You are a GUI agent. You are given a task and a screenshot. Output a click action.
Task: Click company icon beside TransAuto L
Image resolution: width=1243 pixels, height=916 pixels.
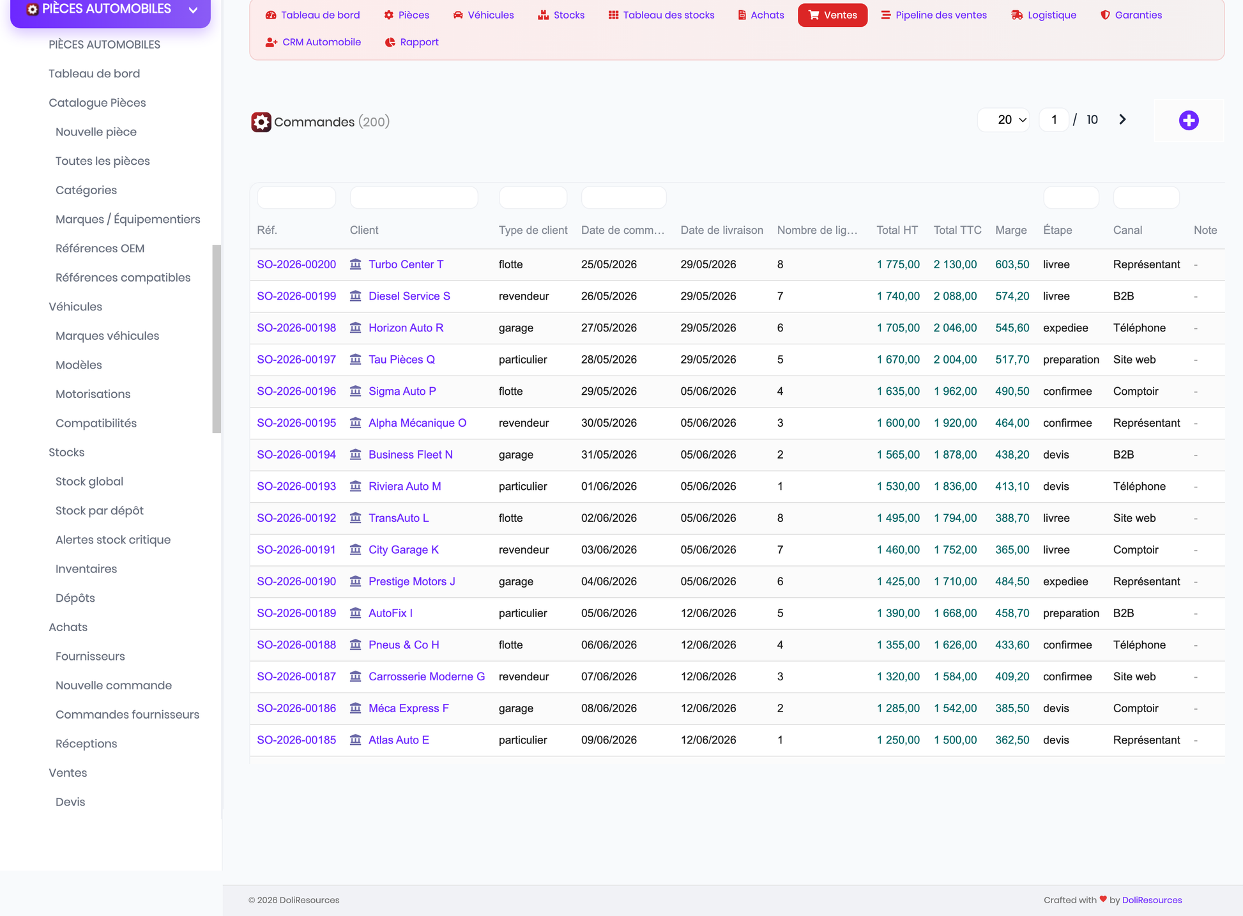click(356, 518)
